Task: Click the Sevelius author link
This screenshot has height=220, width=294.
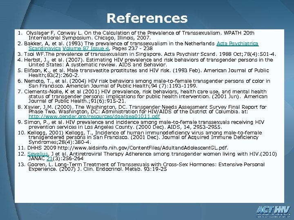Action: pyautogui.click(x=38, y=154)
